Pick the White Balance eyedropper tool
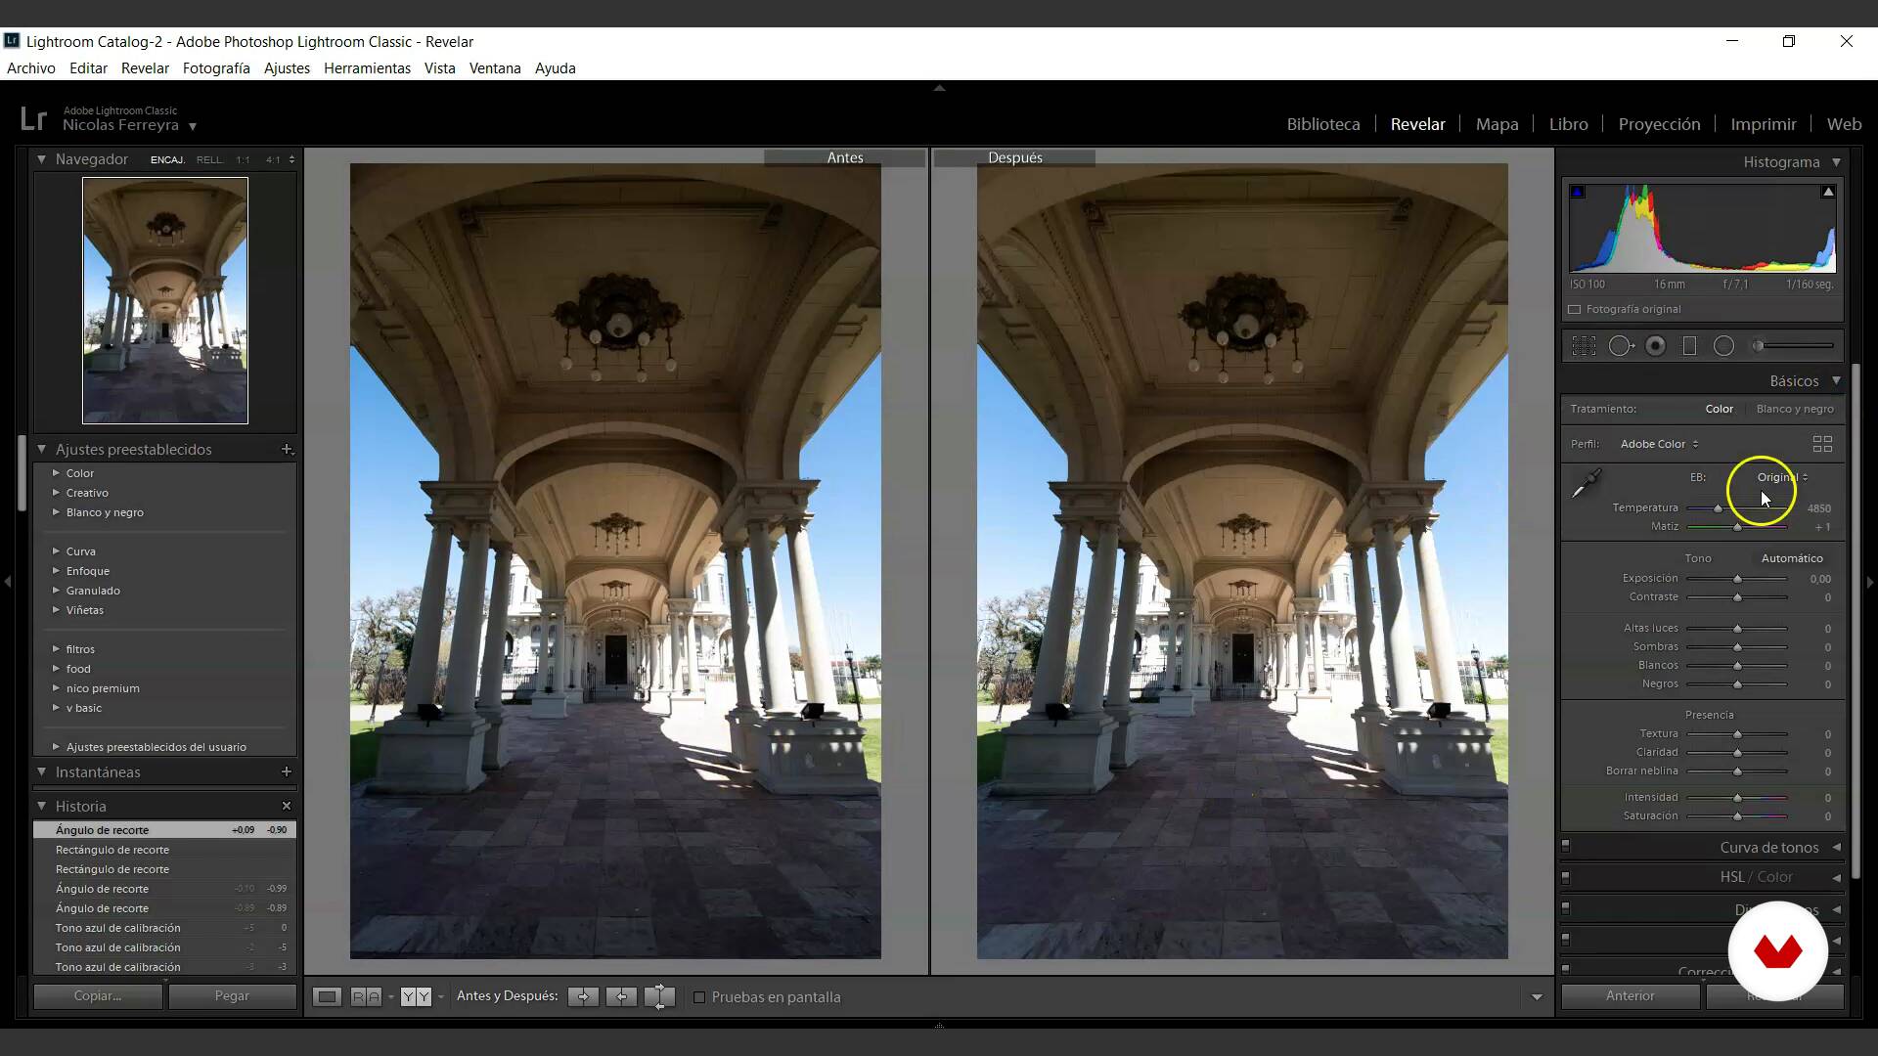 coord(1586,483)
